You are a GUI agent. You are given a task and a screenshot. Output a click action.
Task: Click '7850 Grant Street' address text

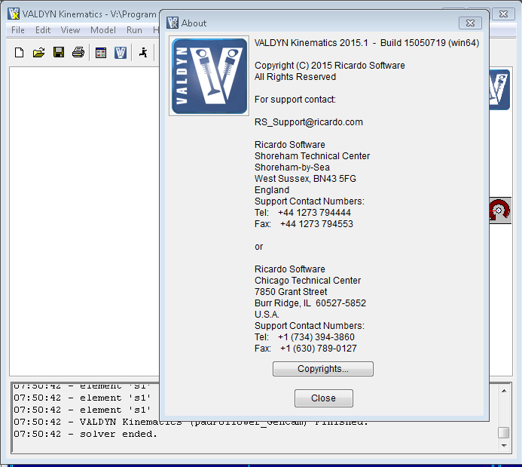291,292
